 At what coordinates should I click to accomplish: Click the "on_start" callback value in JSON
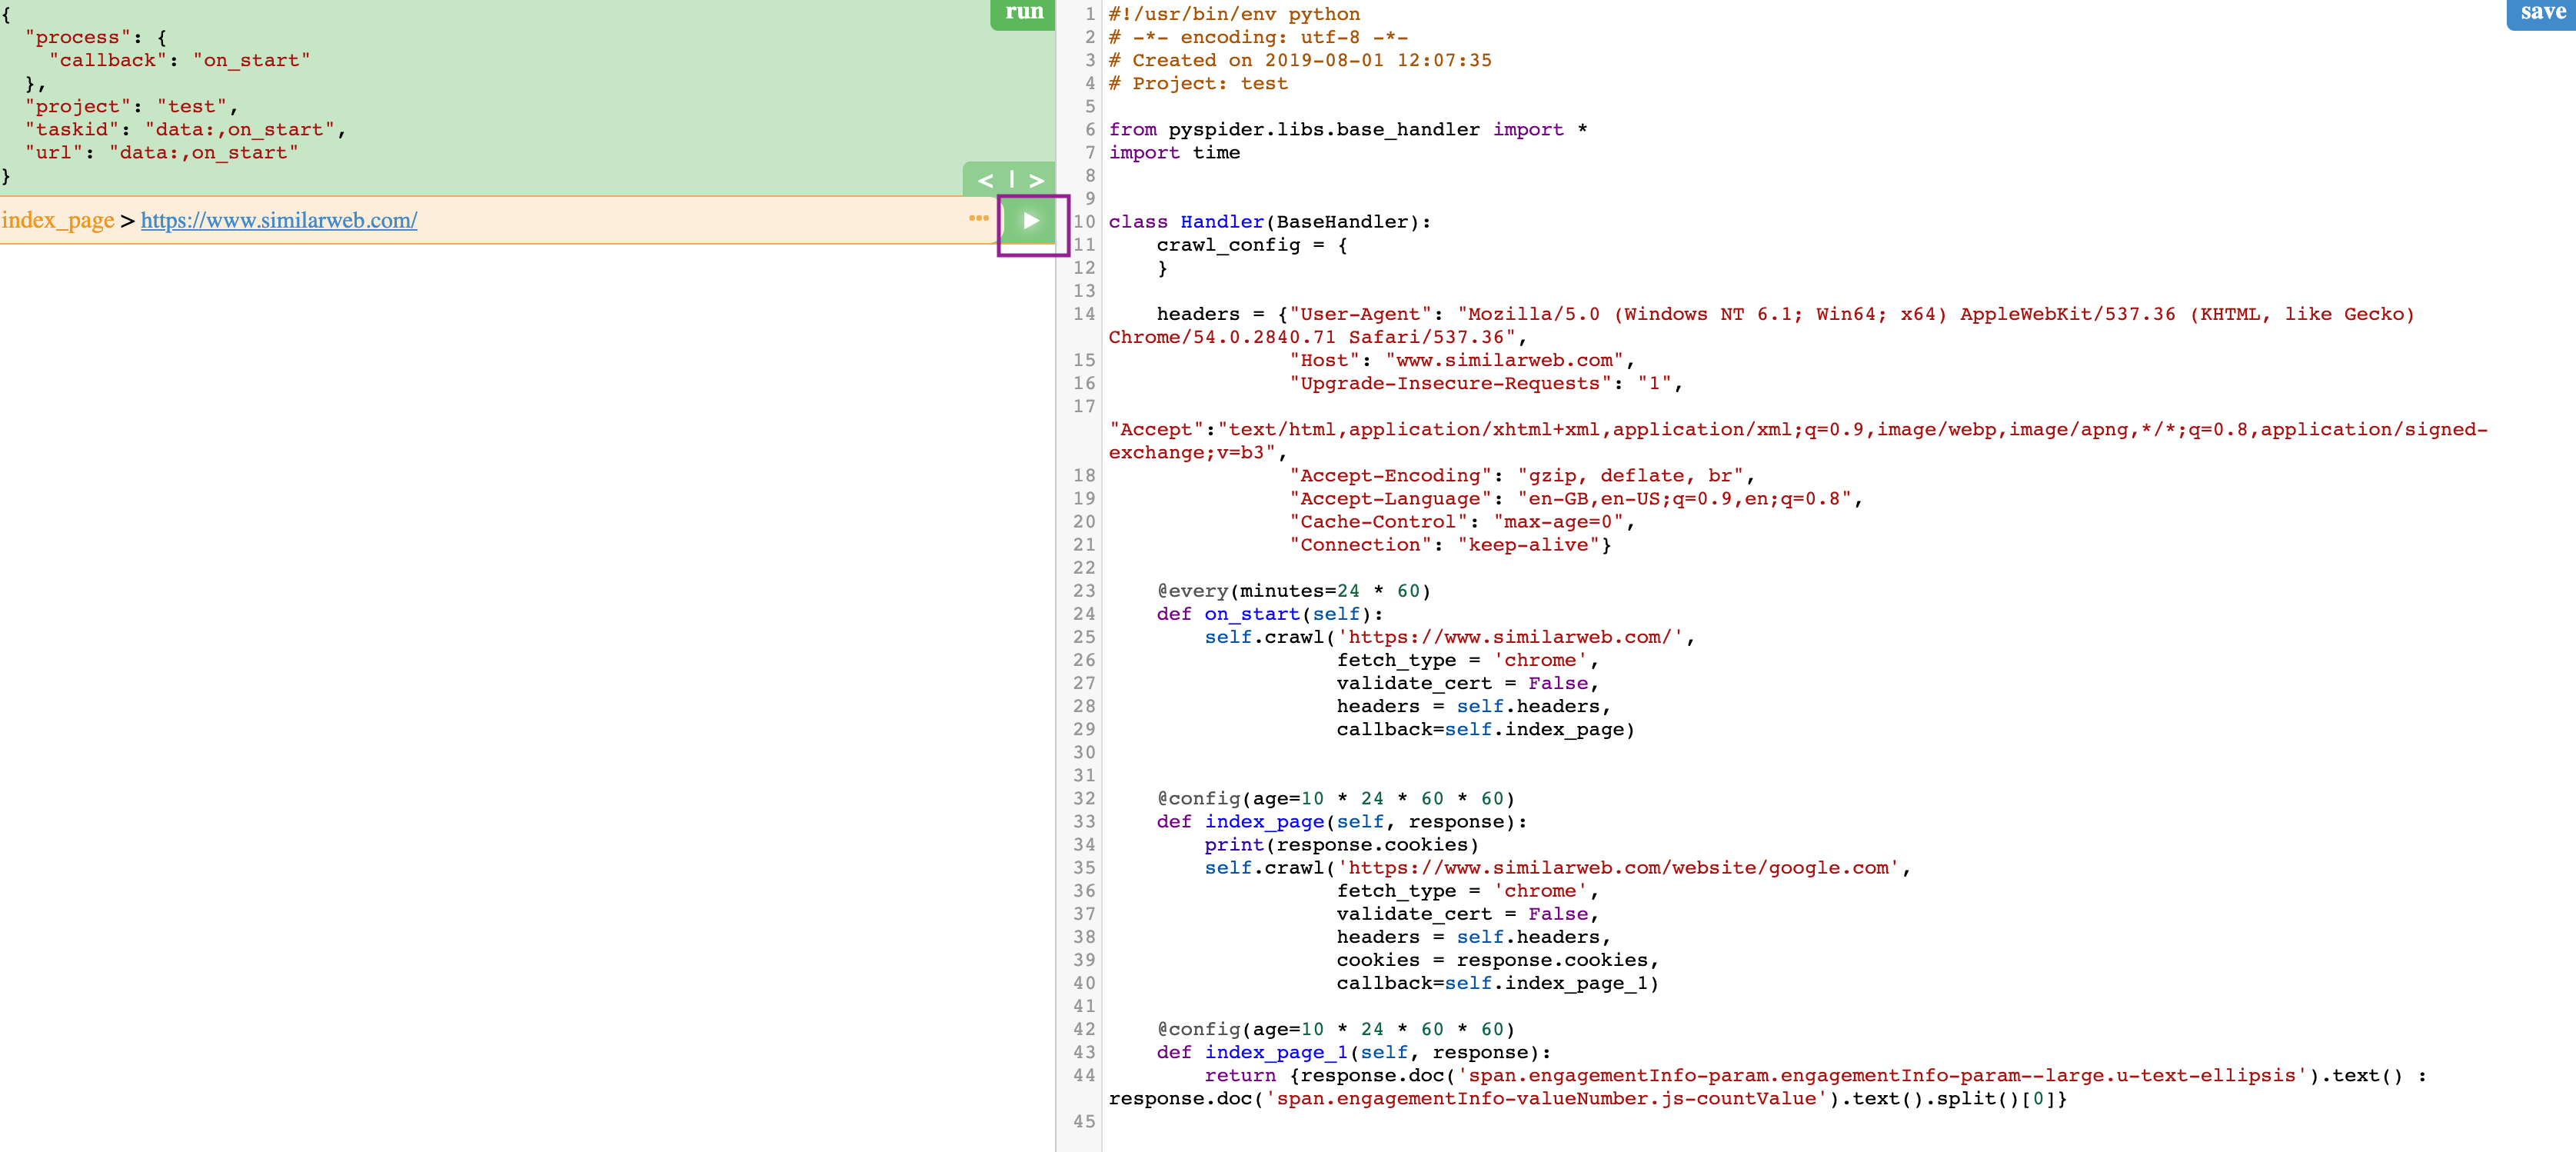coord(251,60)
